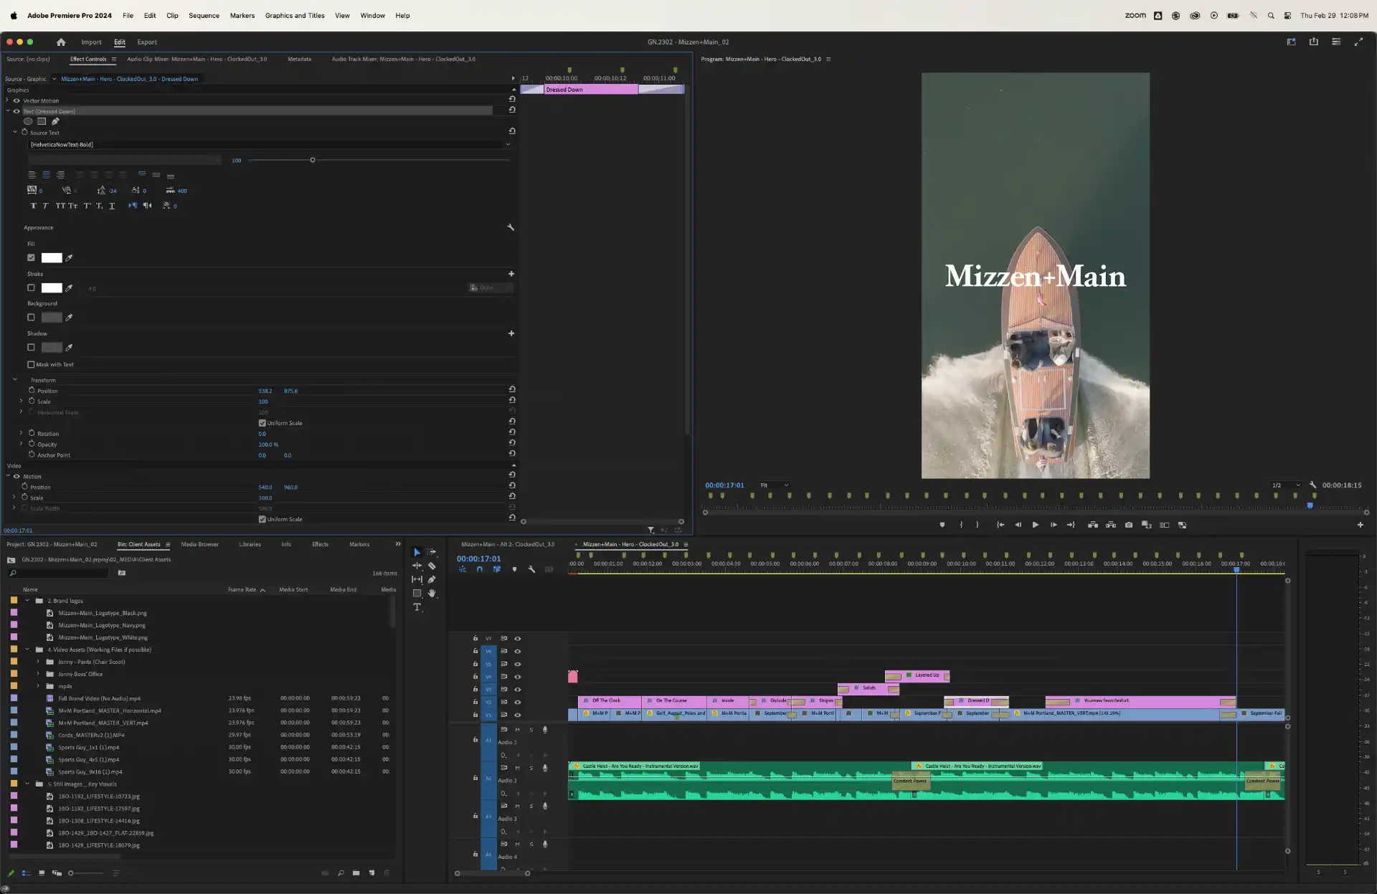Image resolution: width=1377 pixels, height=894 pixels.
Task: Switch to Alt 2- ClockedOut_3.0 sequence tab
Action: 508,544
